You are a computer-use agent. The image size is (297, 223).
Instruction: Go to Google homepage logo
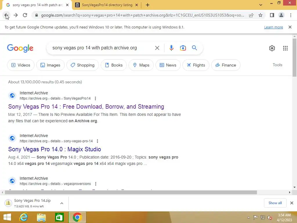click(x=20, y=48)
